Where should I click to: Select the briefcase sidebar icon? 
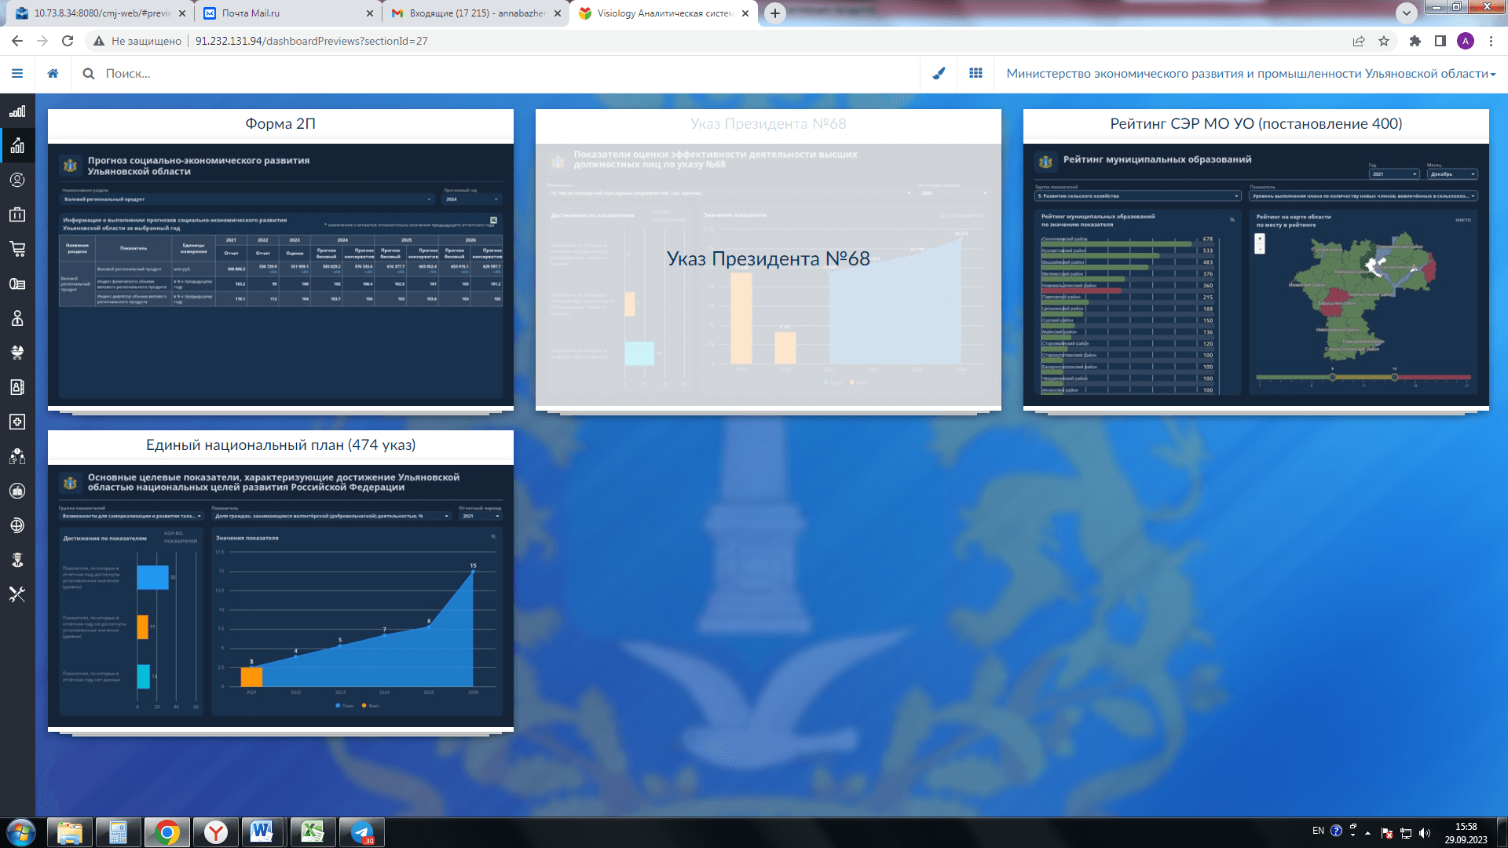(x=17, y=214)
